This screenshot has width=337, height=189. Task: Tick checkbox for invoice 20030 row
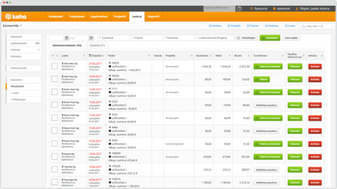[54, 66]
